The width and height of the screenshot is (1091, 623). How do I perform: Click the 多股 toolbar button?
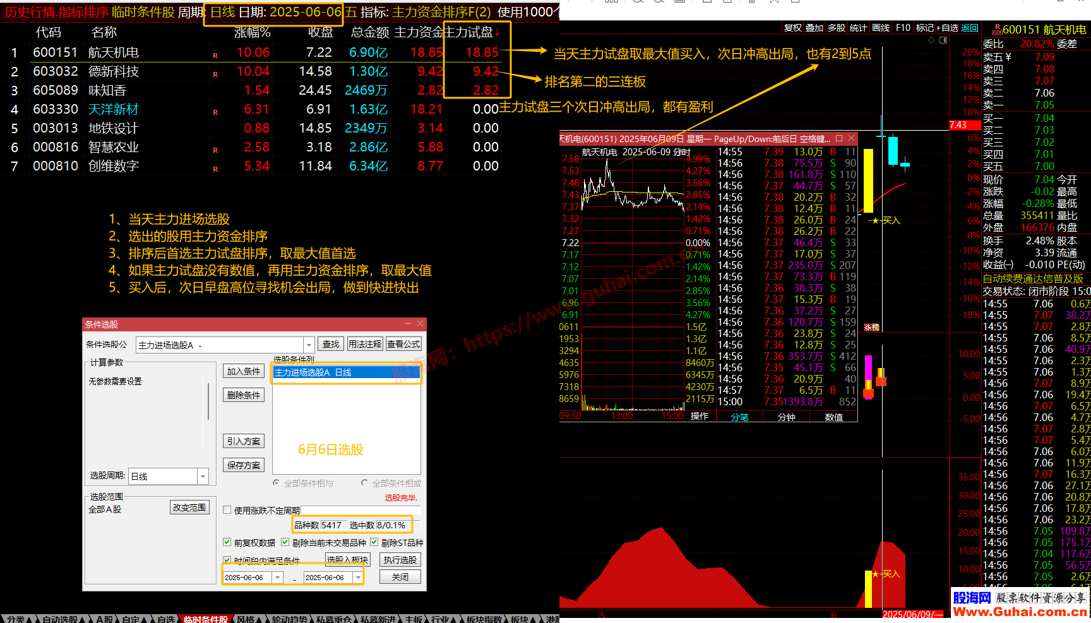pyautogui.click(x=837, y=28)
